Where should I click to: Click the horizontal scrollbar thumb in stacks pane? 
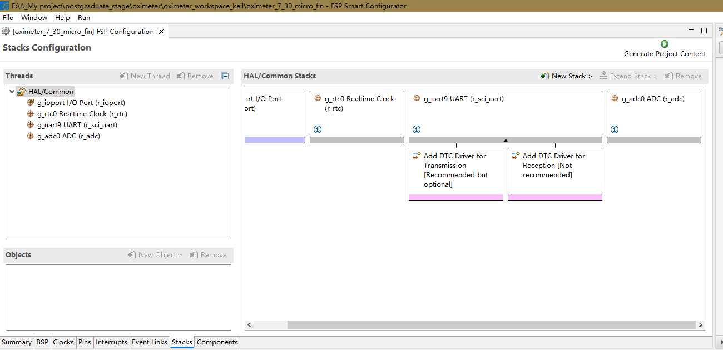pos(492,324)
